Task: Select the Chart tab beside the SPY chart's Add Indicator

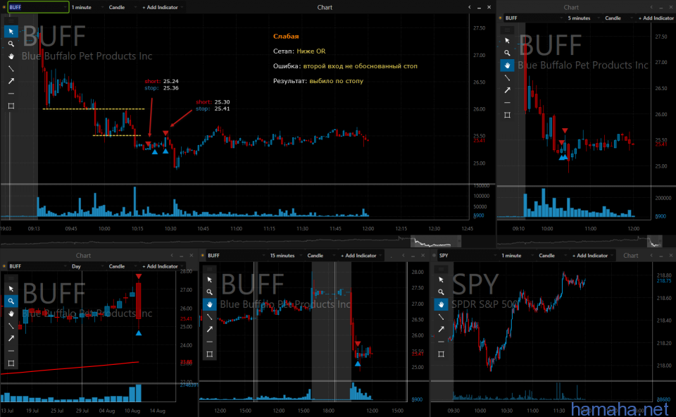Action: click(630, 256)
